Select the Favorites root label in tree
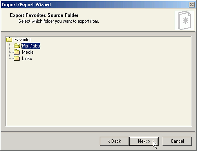 pos(23,40)
